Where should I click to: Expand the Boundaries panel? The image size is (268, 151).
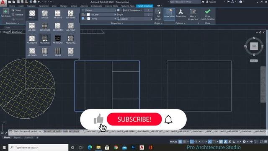pos(13,23)
